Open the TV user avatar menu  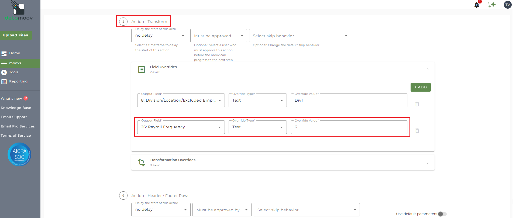tap(508, 5)
